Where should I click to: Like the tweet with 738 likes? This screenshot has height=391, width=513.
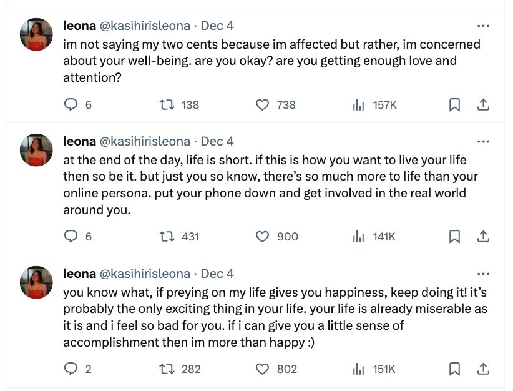(x=263, y=105)
